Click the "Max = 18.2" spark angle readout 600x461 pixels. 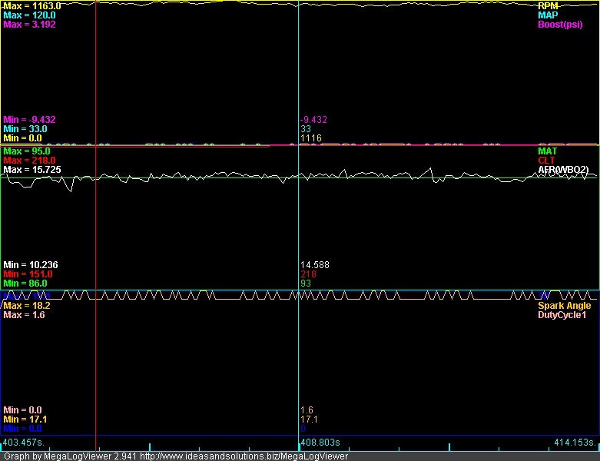[x=27, y=306]
